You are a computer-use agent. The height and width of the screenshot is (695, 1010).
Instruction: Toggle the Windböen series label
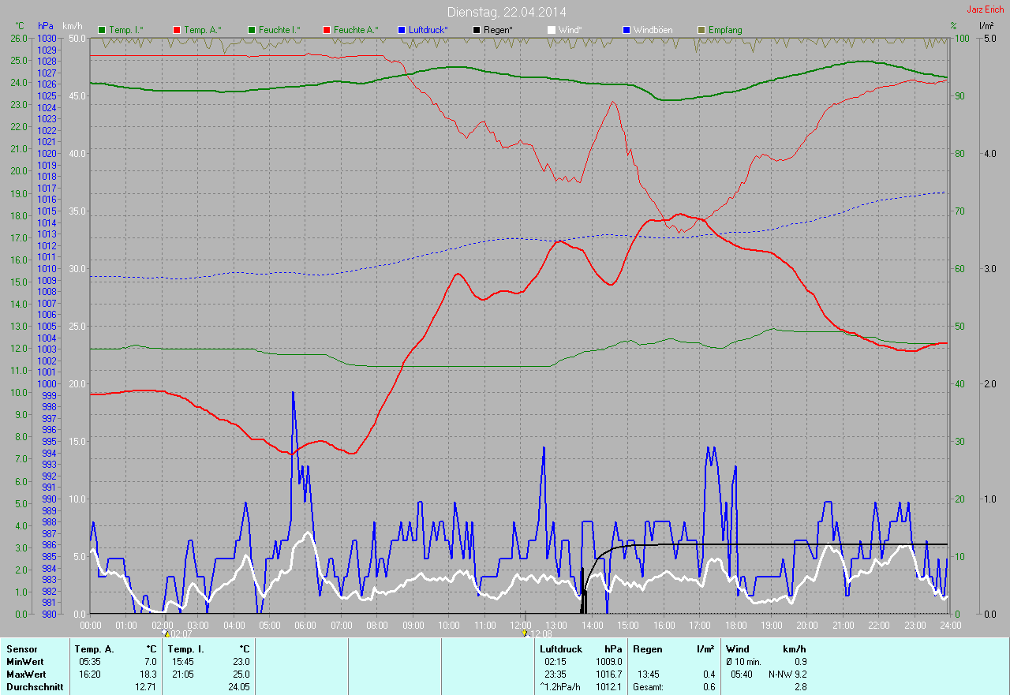(x=653, y=30)
